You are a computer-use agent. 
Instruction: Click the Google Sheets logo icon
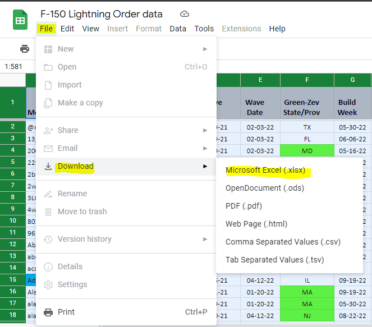20,21
